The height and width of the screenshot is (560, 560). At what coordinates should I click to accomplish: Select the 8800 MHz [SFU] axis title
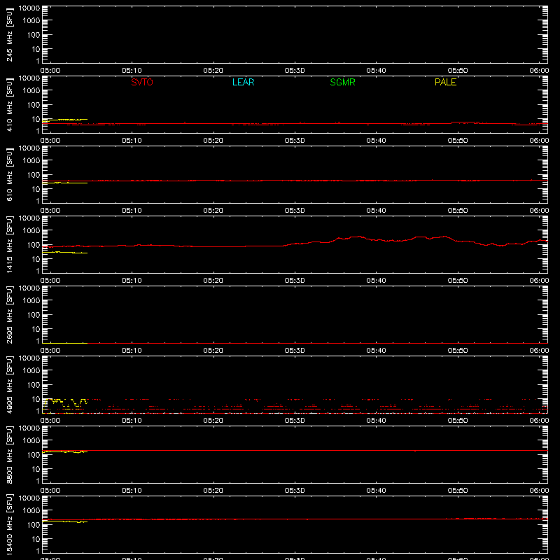(x=9, y=455)
